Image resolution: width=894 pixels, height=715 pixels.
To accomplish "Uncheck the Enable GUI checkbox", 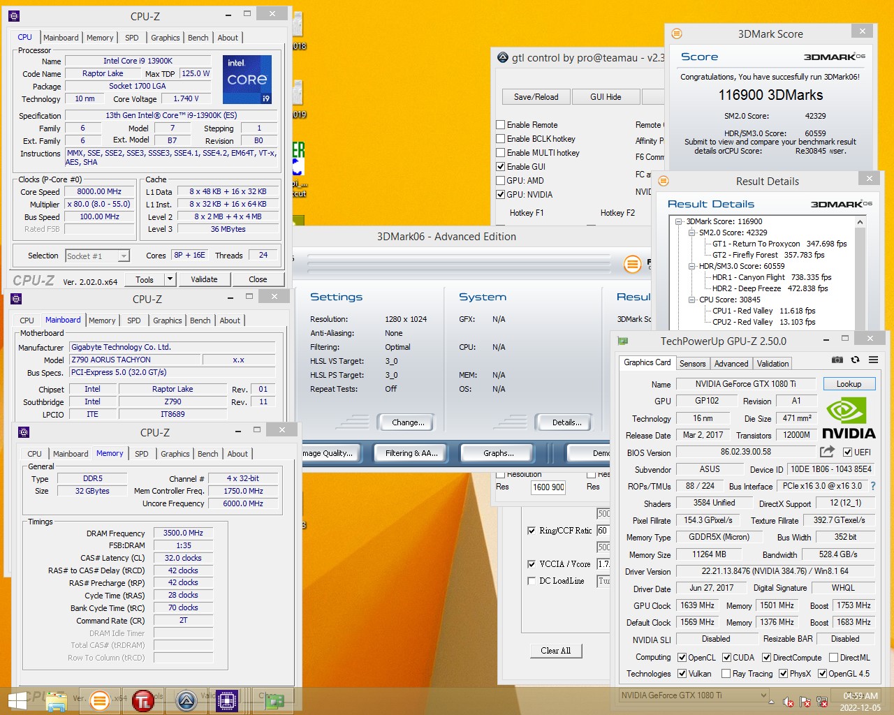I will tap(500, 167).
